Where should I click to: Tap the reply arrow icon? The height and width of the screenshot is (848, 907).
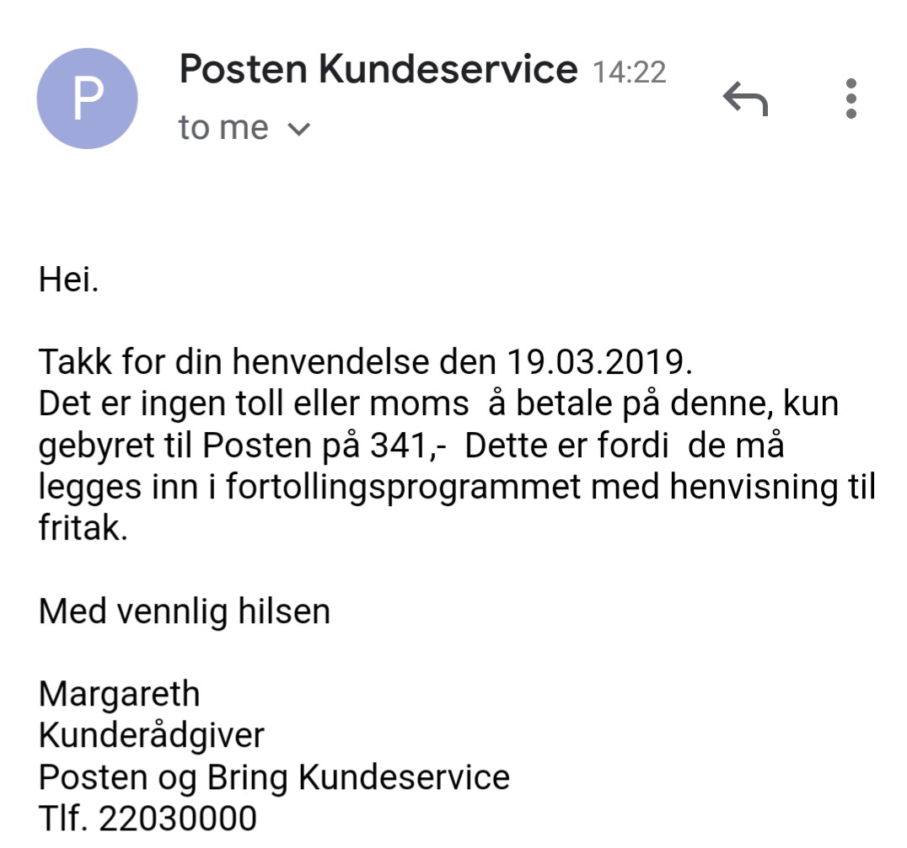(x=746, y=100)
